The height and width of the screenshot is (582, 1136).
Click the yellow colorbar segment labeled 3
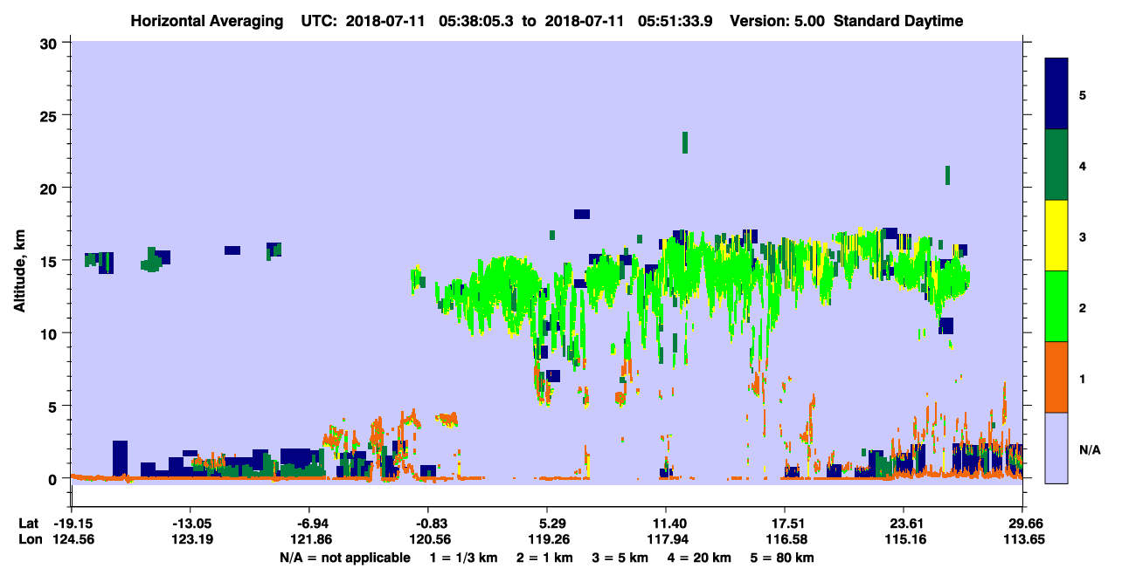tap(1056, 236)
